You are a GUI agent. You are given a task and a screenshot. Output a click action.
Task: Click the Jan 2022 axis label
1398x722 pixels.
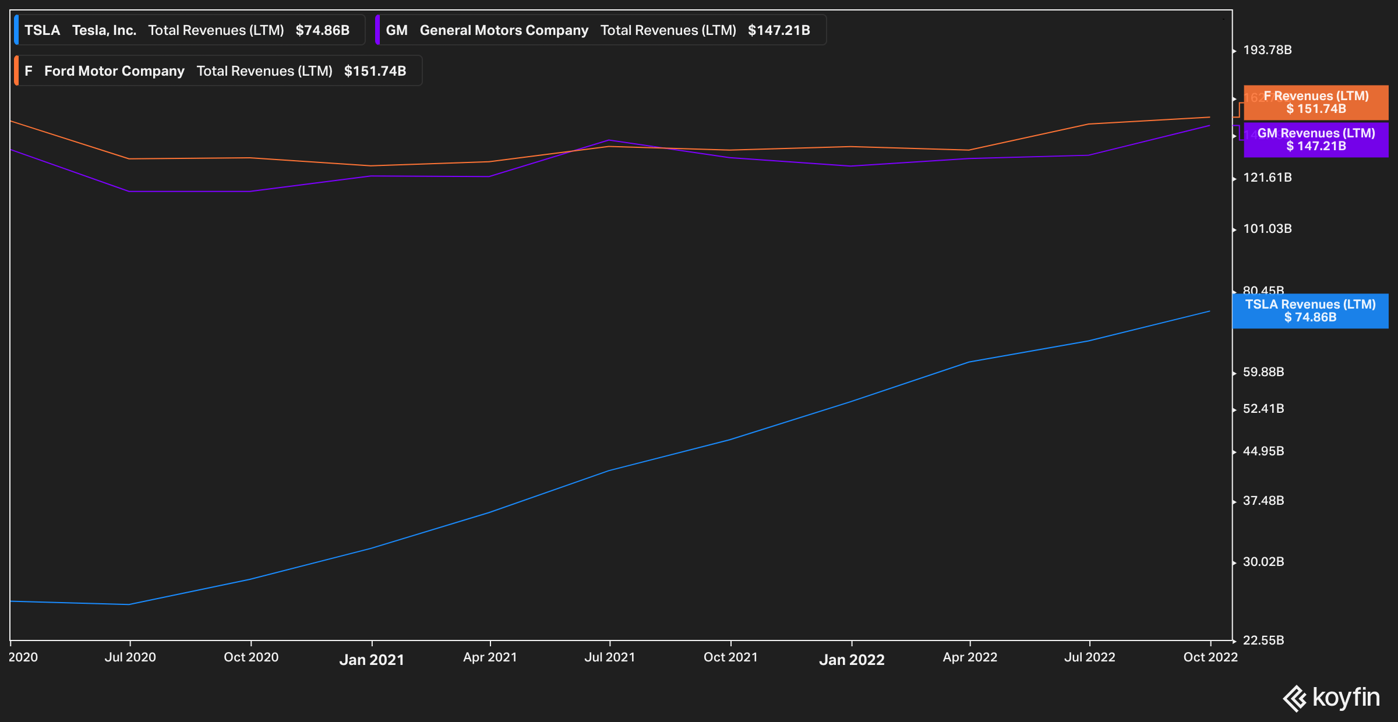[852, 660]
